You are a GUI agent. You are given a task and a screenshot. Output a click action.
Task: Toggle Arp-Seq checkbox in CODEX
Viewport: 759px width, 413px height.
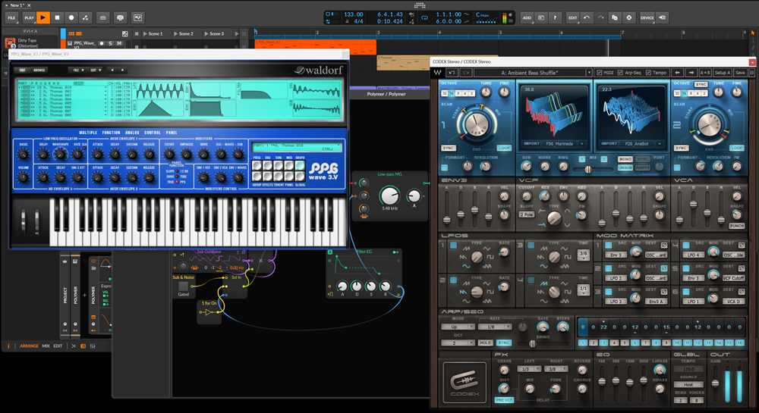pyautogui.click(x=621, y=73)
